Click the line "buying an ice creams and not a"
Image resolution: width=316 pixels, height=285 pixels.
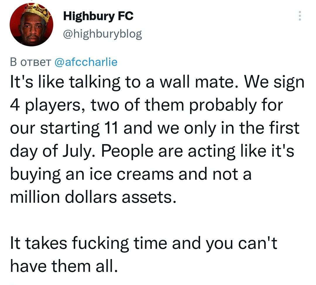pos(131,174)
